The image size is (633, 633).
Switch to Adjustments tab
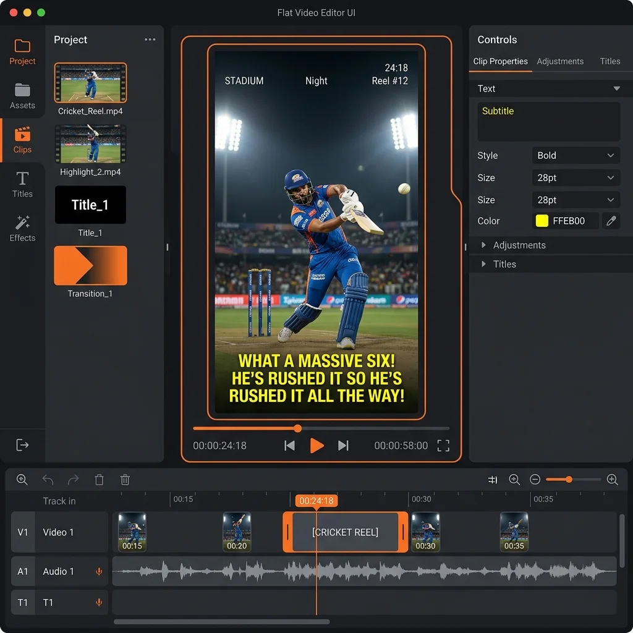[x=560, y=61]
